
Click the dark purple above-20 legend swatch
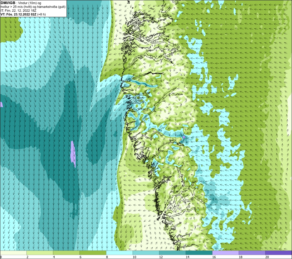pyautogui.click(x=279, y=253)
